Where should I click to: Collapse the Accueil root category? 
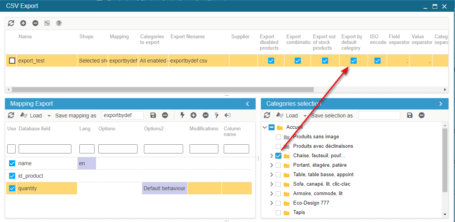(265, 127)
